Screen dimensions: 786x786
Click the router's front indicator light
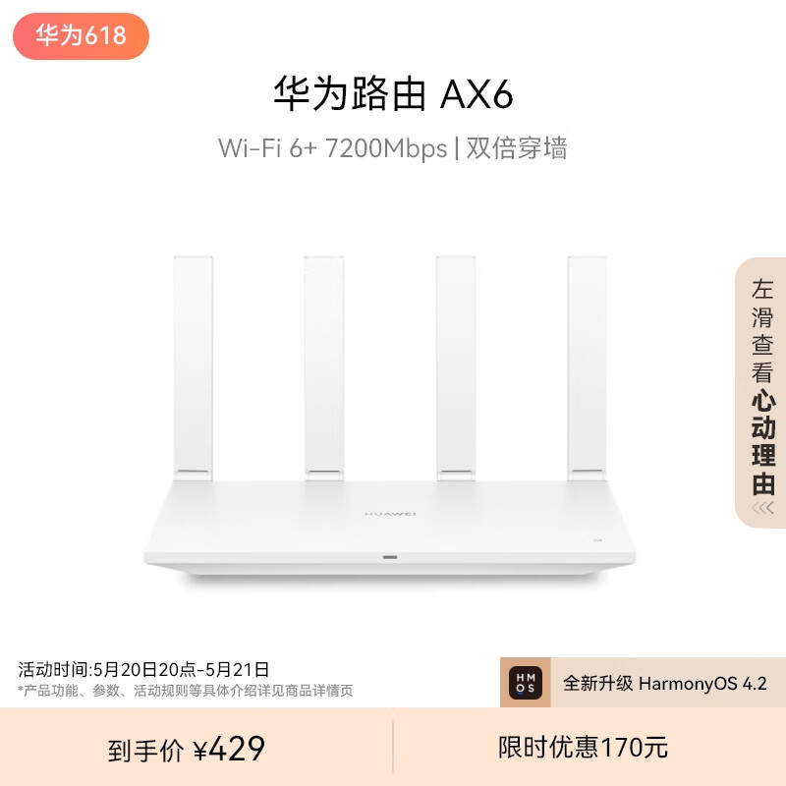pos(390,557)
